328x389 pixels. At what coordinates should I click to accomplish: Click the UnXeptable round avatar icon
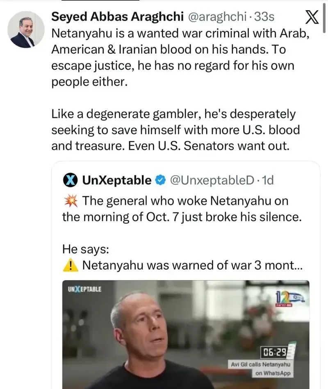pos(70,180)
